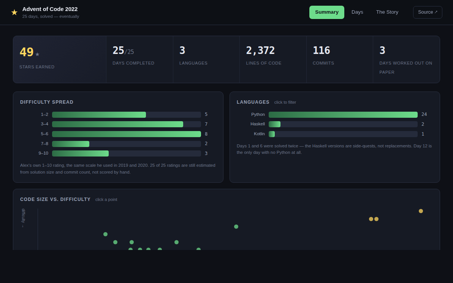Select the left gold point of the pair

tap(371, 219)
